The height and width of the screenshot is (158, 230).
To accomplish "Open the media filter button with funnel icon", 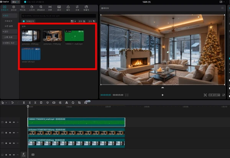I will click(92, 21).
